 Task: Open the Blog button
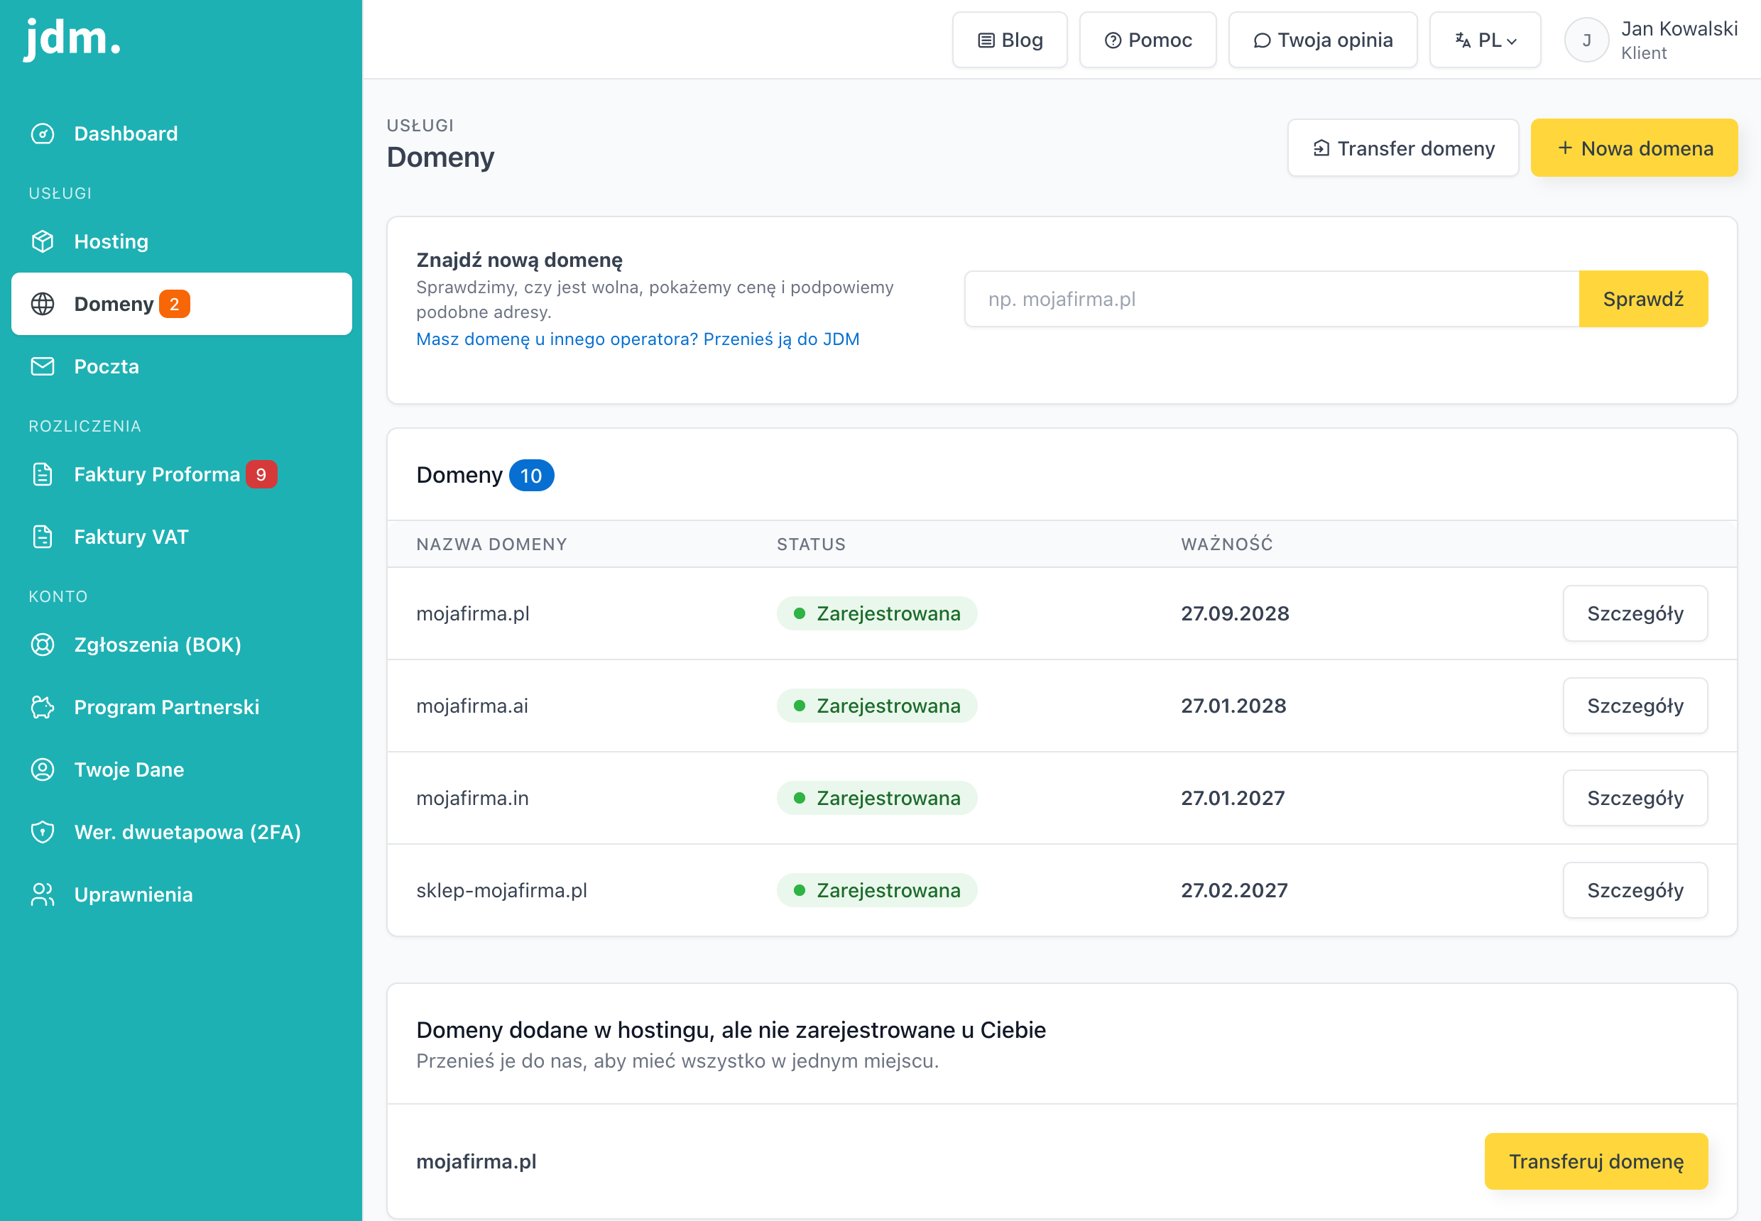tap(1010, 40)
